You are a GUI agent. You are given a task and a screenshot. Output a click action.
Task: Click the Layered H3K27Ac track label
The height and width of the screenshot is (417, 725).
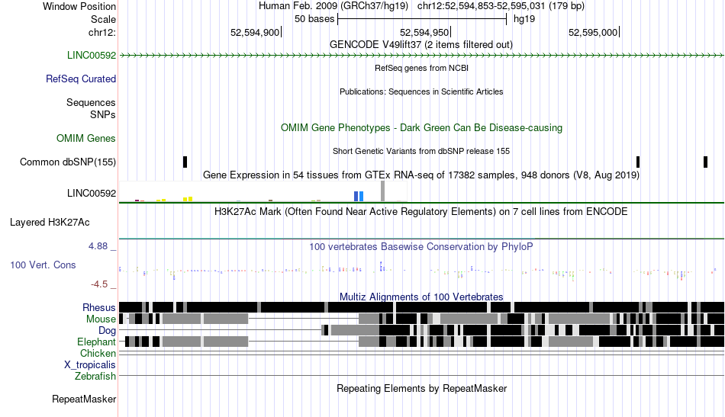(x=50, y=223)
